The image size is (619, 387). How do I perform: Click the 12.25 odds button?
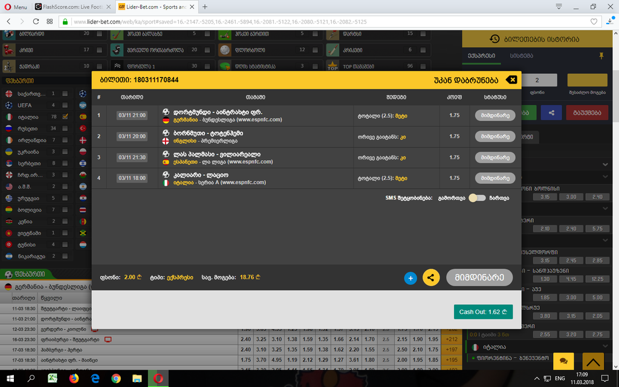pyautogui.click(x=597, y=279)
